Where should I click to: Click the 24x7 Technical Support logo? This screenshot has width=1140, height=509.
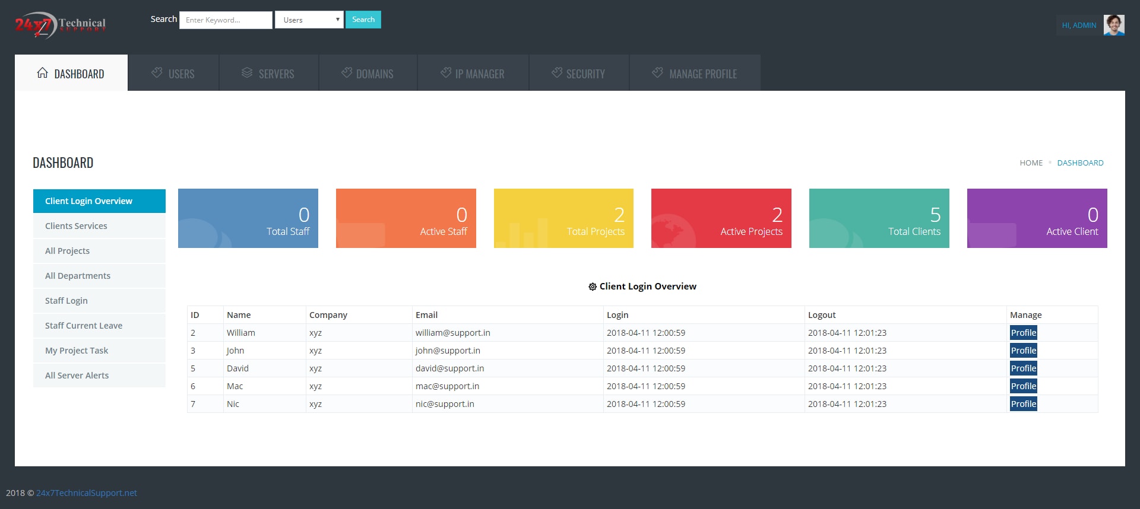point(61,25)
